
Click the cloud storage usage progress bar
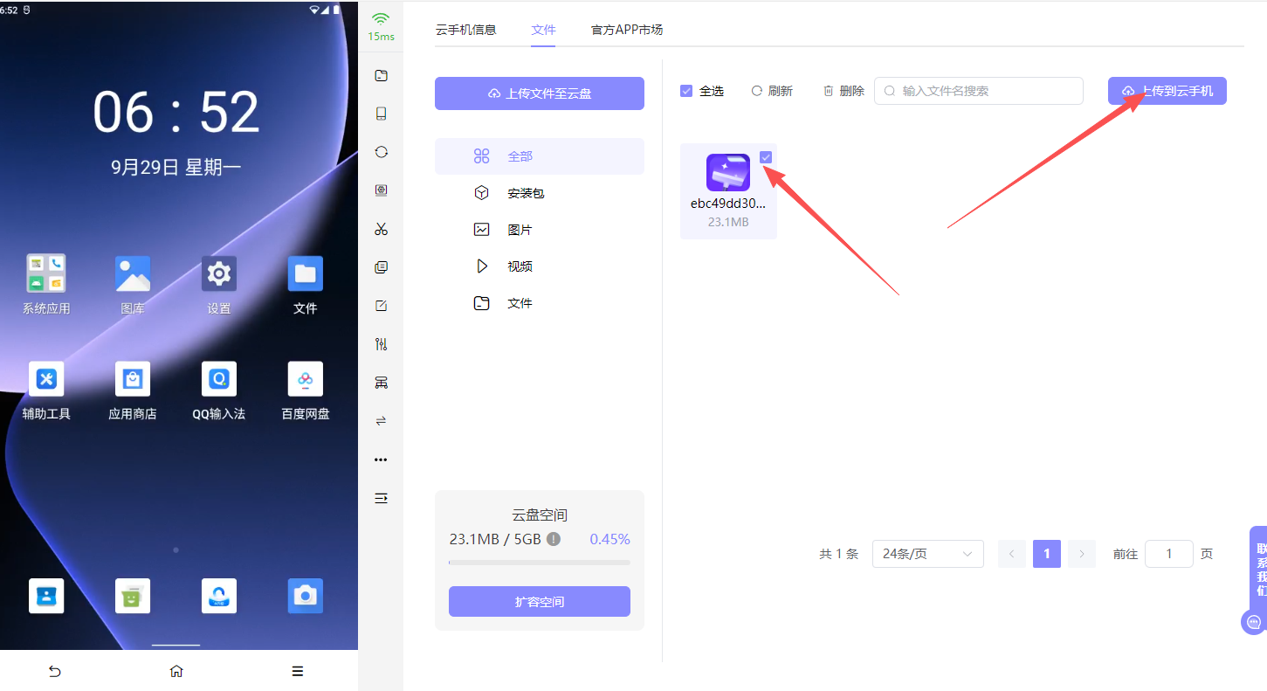point(540,563)
